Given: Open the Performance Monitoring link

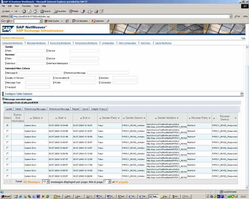Looking at the screenshot, I should (x=86, y=43).
